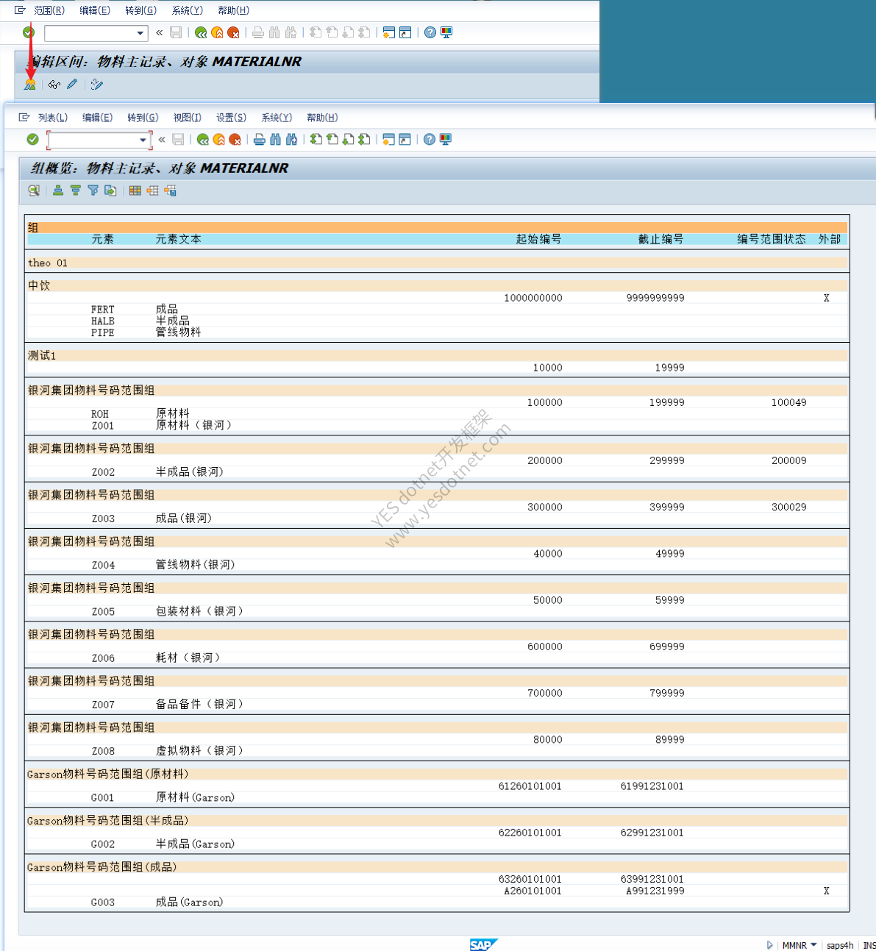The image size is (876, 951).
Task: Click Cancel icon in group overview window toolbar
Action: (x=235, y=139)
